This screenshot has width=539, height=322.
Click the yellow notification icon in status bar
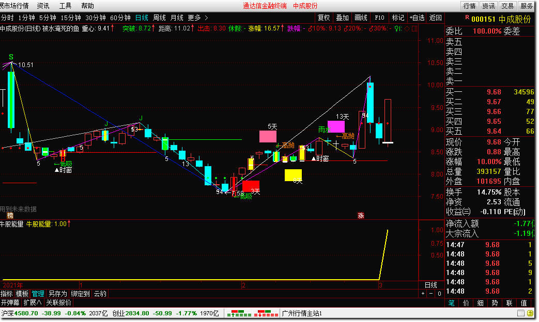point(531,313)
